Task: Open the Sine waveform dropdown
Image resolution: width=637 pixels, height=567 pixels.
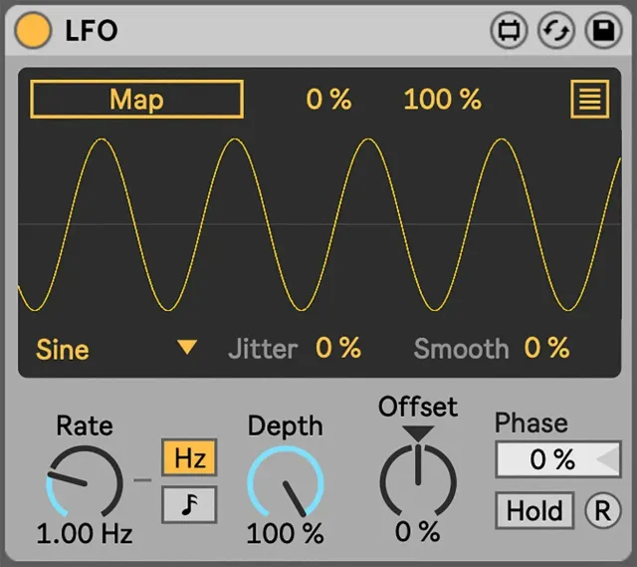Action: 64,350
